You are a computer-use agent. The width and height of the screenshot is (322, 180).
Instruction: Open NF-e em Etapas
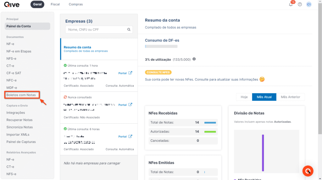point(19,51)
